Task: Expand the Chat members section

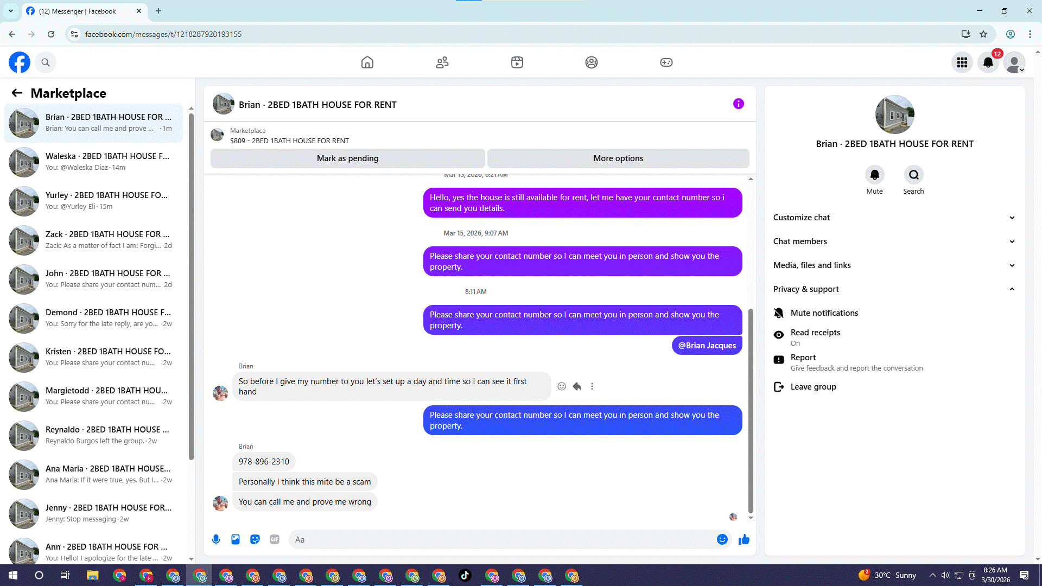Action: pos(894,241)
